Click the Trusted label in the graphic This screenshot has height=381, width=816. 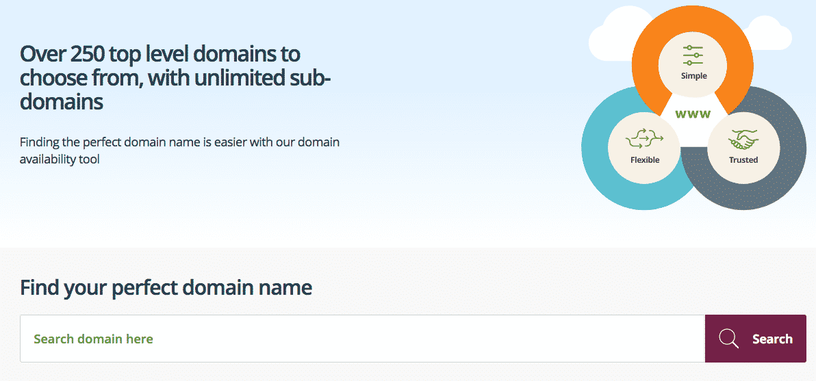(x=743, y=160)
